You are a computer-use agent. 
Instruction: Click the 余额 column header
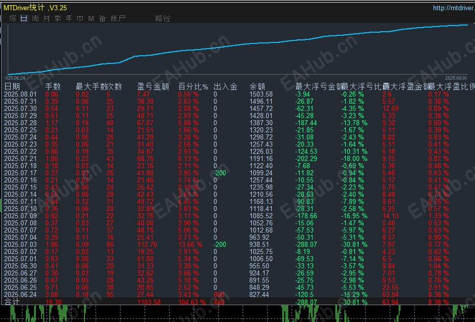tap(257, 87)
